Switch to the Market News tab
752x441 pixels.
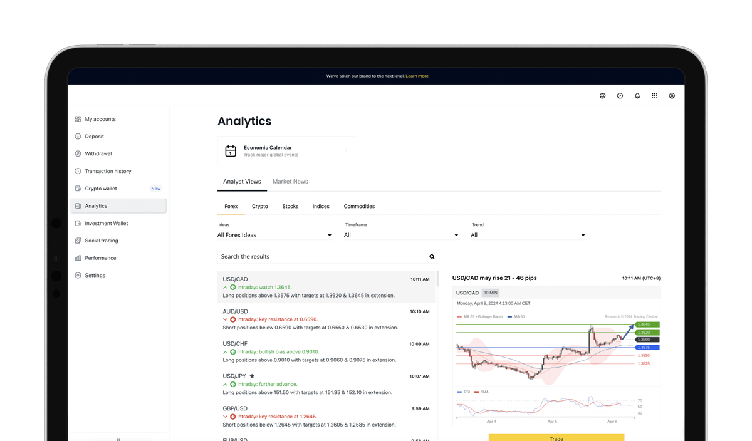click(x=290, y=182)
